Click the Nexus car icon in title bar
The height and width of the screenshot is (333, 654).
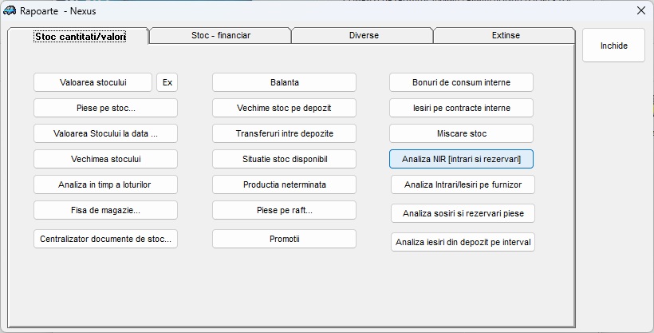[10, 10]
